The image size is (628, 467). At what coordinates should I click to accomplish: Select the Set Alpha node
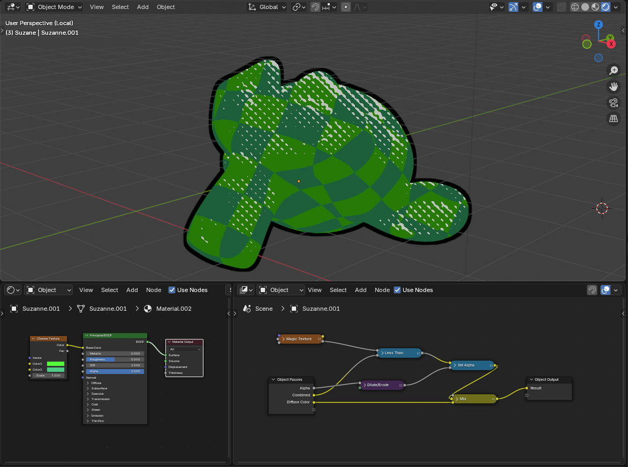pos(472,365)
